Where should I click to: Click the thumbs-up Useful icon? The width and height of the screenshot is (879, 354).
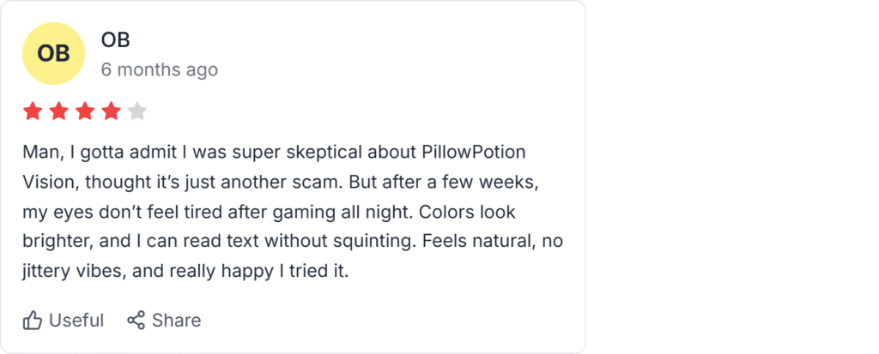coord(33,321)
